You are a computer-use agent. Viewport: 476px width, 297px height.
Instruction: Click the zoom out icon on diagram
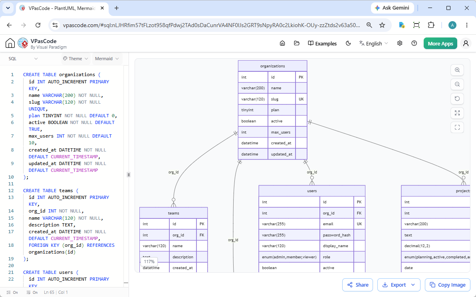[x=457, y=84]
